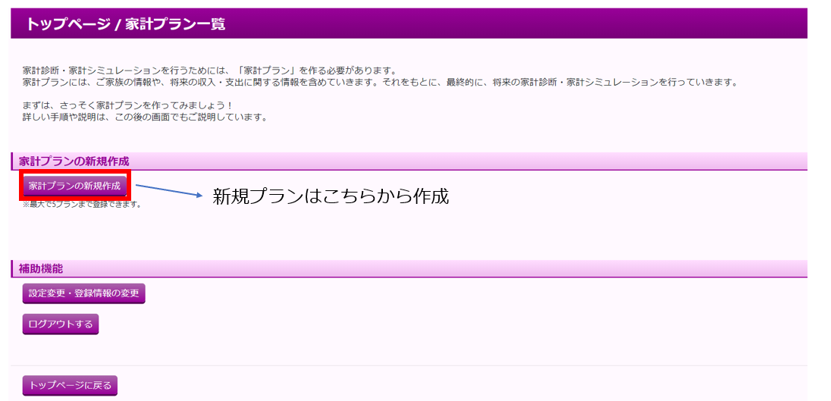This screenshot has height=401, width=831.
Task: Click the line starting まずは、さっそく家計プランを
Action: coord(127,105)
